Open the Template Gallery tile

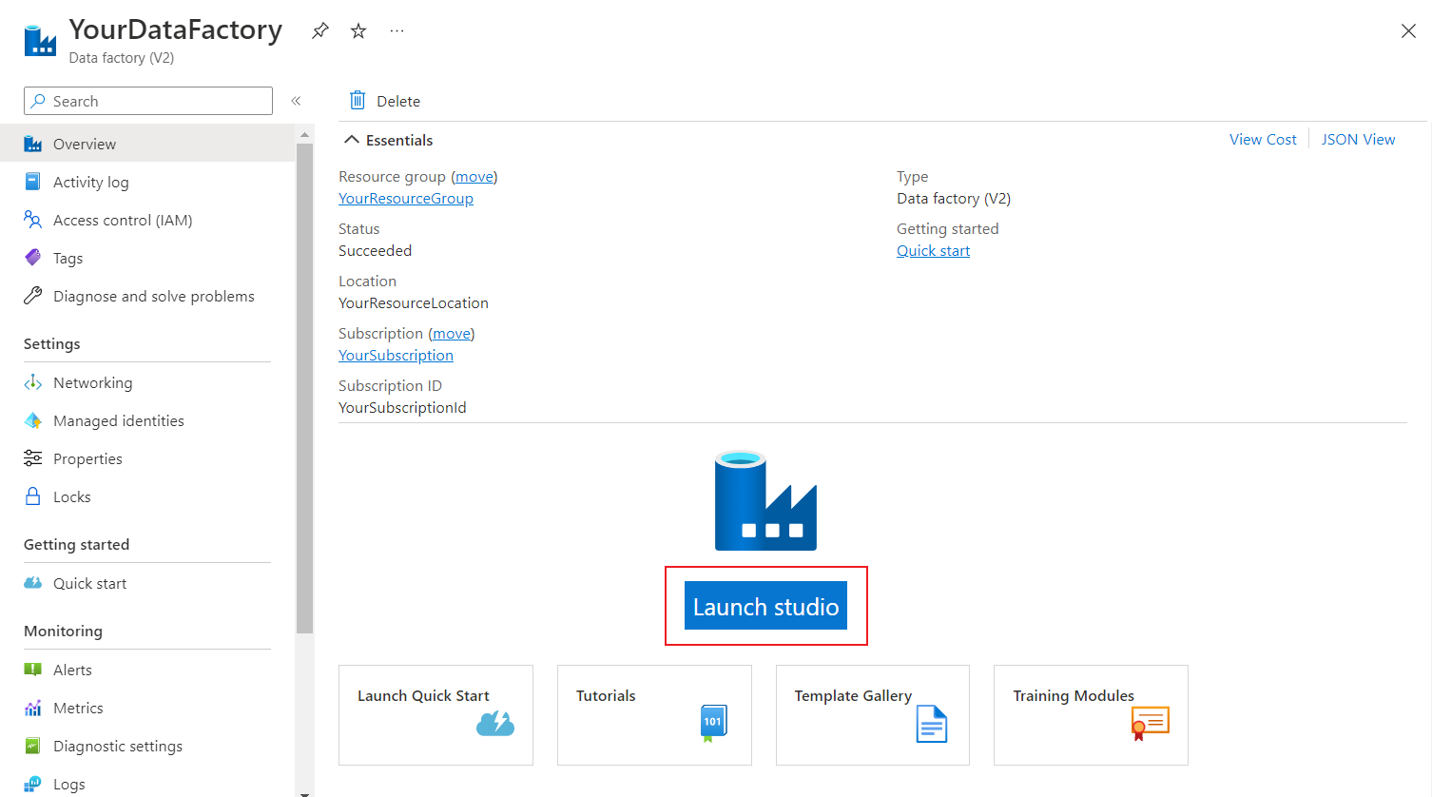871,714
